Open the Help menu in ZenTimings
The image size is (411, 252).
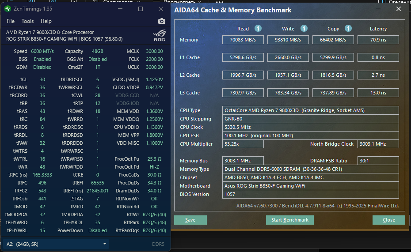(x=46, y=21)
